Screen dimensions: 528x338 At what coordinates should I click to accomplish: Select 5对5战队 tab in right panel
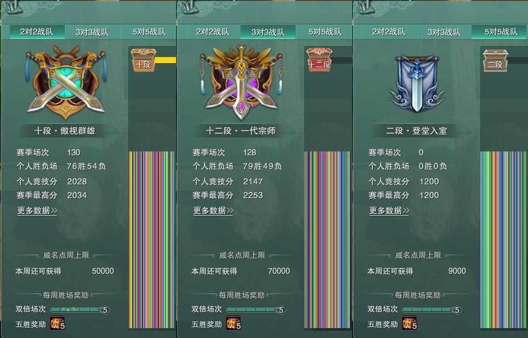pyautogui.click(x=501, y=32)
